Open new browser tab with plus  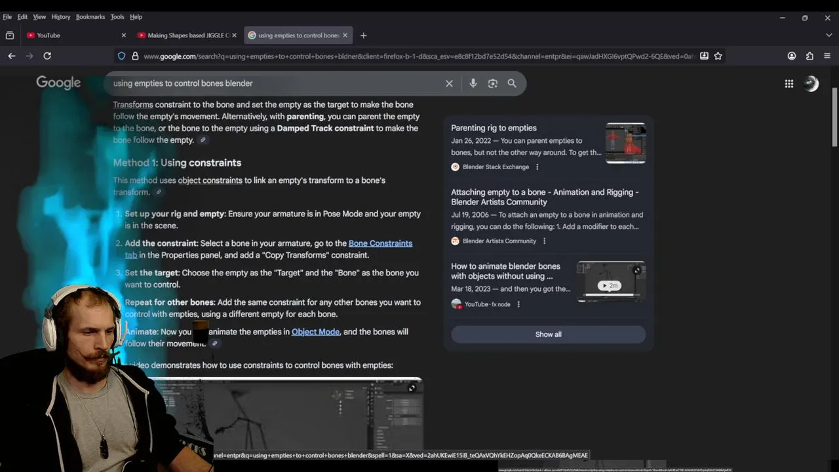tap(363, 35)
